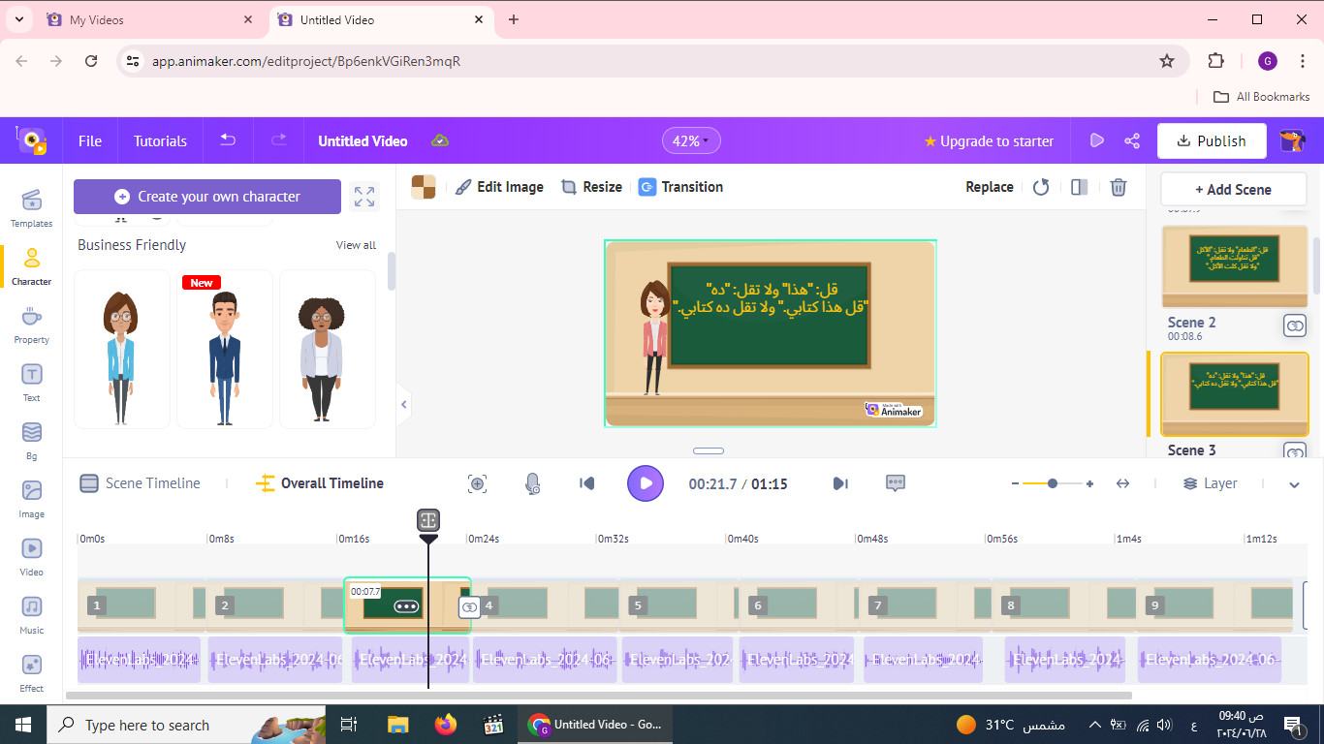
Task: Click the Add Scene button
Action: click(x=1233, y=190)
